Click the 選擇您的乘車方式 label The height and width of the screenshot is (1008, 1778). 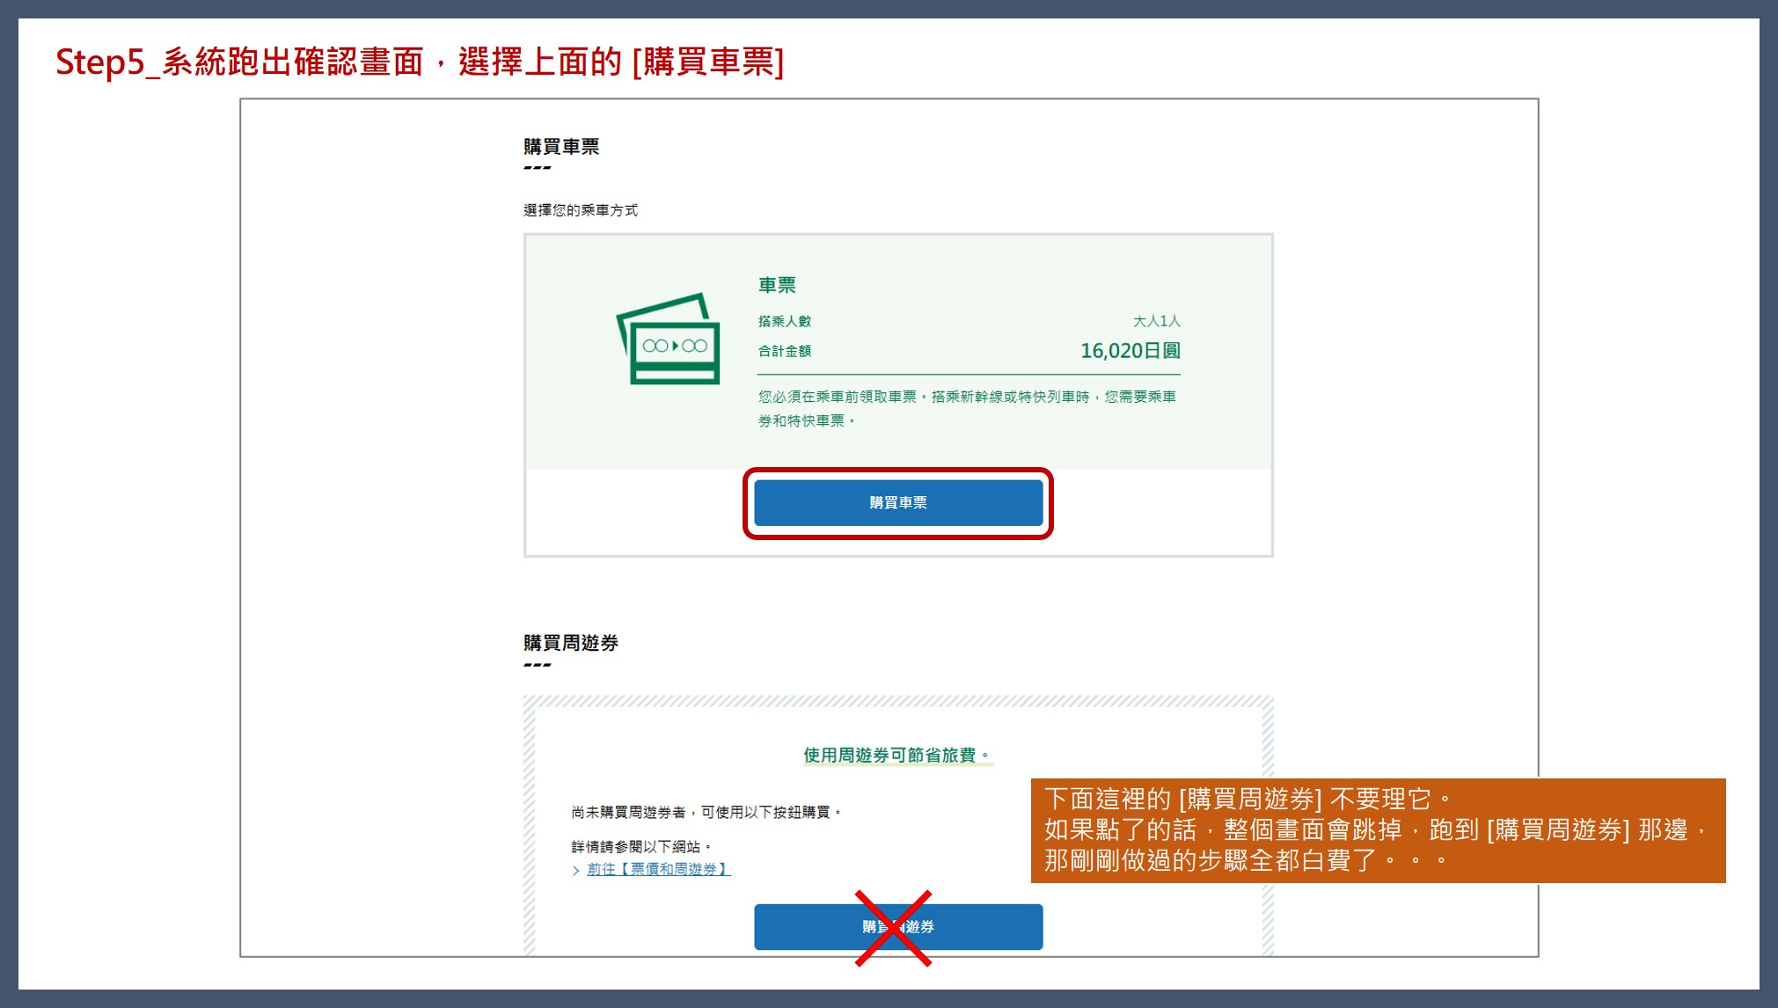point(580,210)
